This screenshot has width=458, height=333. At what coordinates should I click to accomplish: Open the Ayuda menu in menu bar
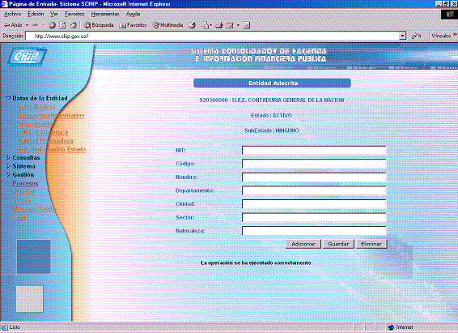(133, 14)
